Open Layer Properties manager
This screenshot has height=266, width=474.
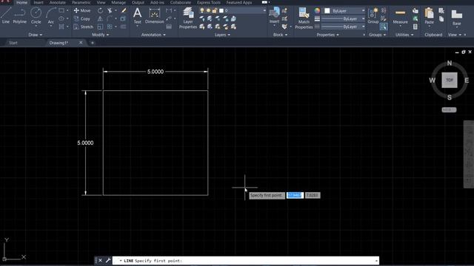pos(187,18)
